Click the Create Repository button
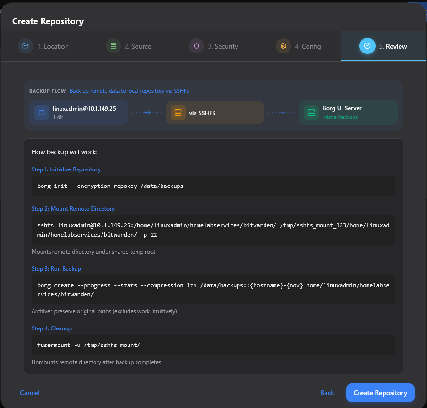This screenshot has height=408, width=427. [380, 393]
